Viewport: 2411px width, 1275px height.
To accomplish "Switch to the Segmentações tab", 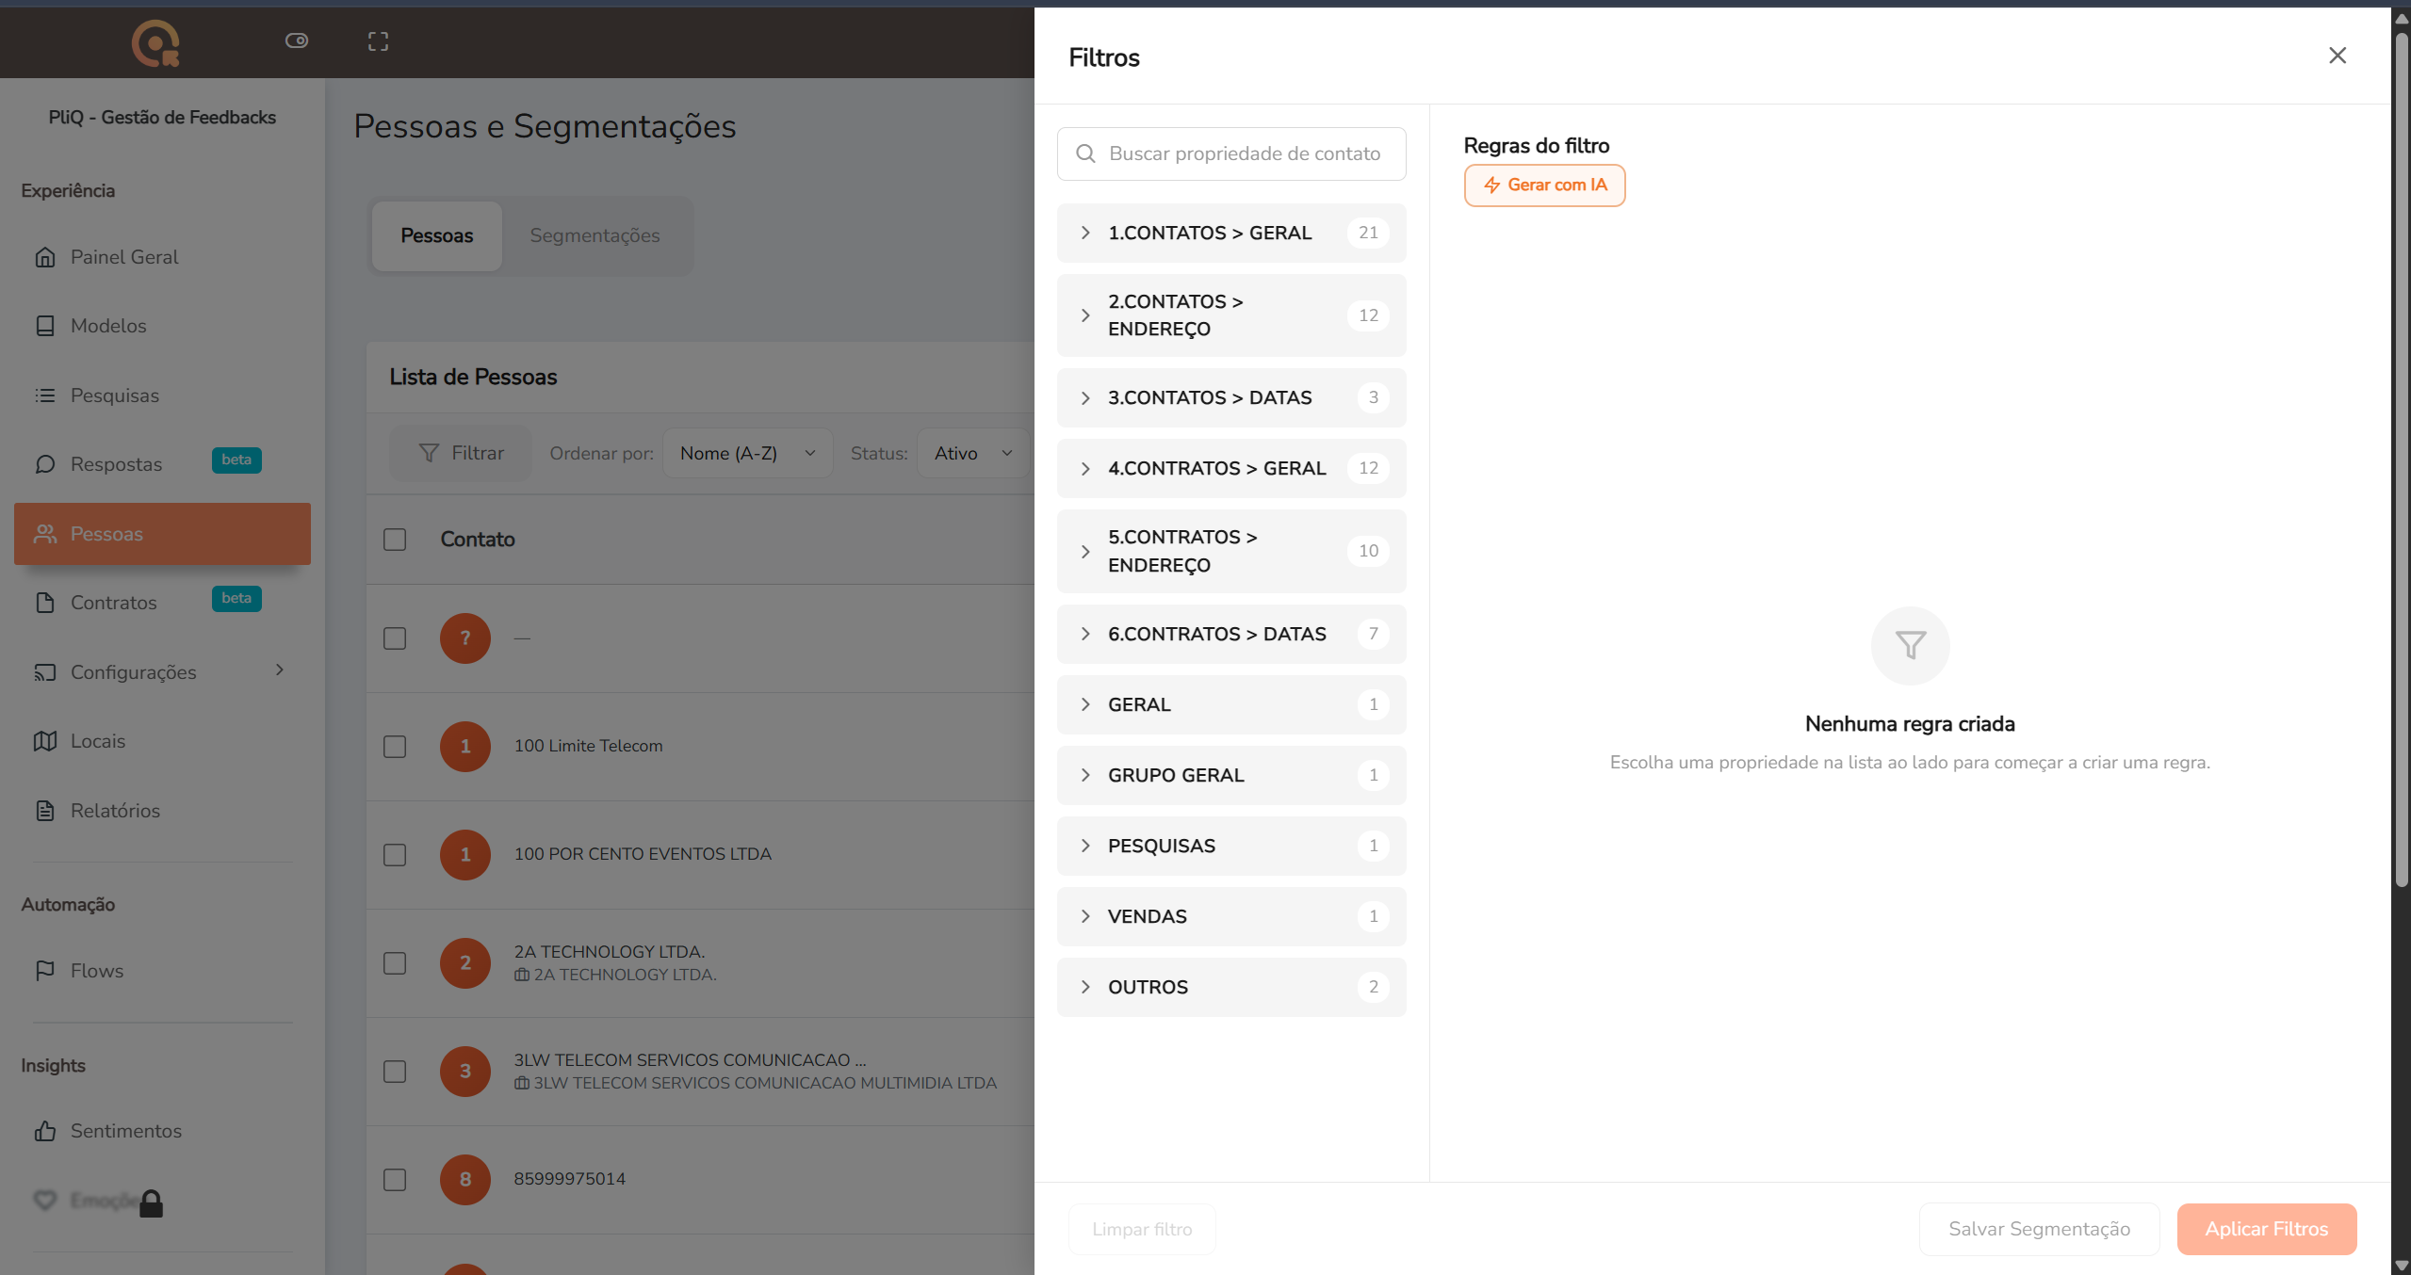I will 595,235.
